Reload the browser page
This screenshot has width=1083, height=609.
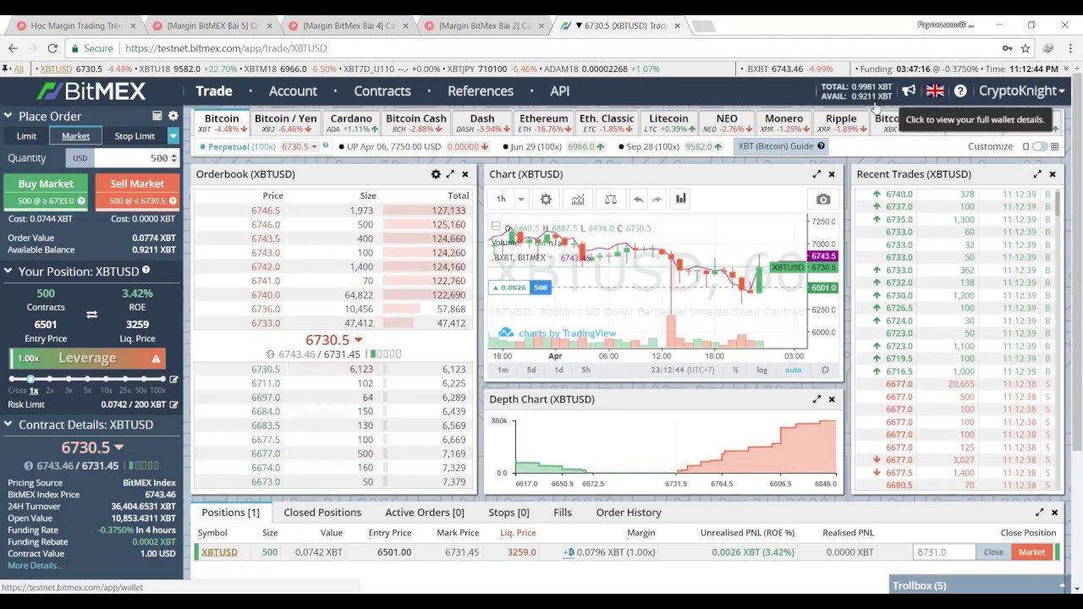[52, 48]
